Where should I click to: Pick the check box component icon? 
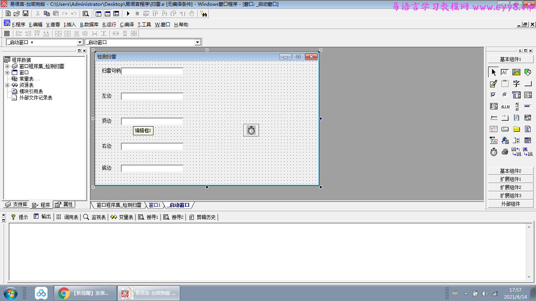pyautogui.click(x=494, y=95)
